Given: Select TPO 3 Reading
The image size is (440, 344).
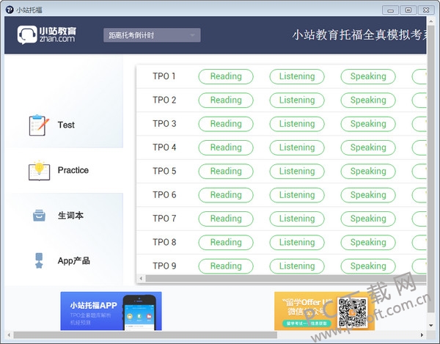Looking at the screenshot, I should click(226, 124).
